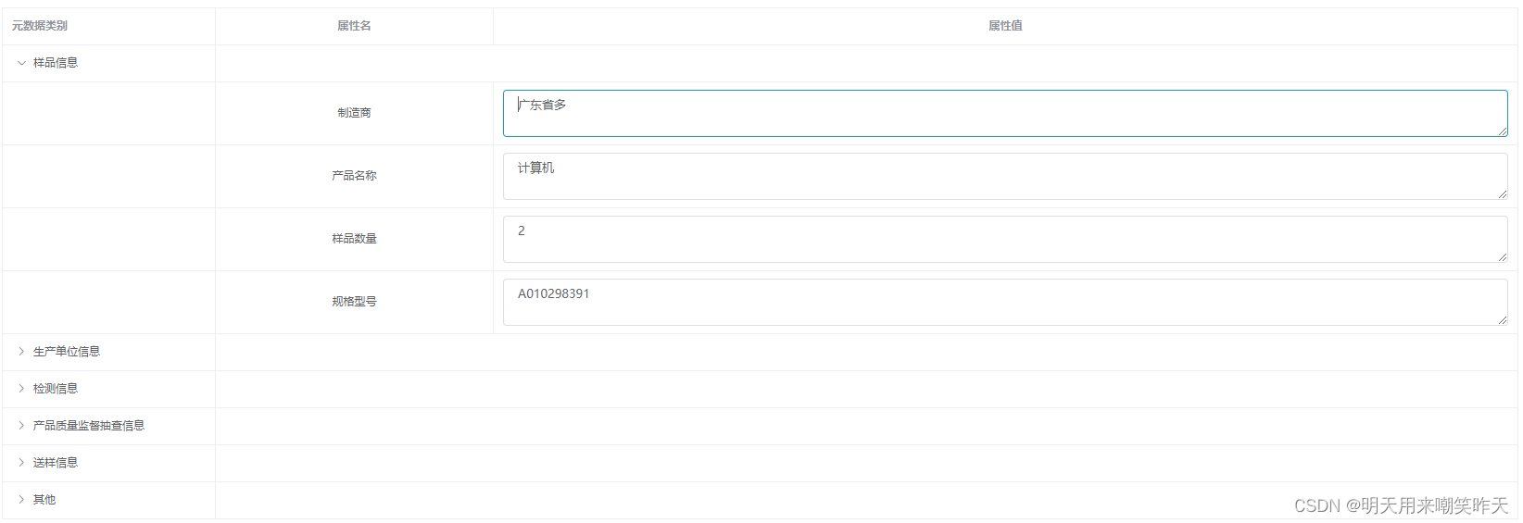This screenshot has height=523, width=1523.
Task: Select the 生产单位信息 category label
Action: click(67, 352)
